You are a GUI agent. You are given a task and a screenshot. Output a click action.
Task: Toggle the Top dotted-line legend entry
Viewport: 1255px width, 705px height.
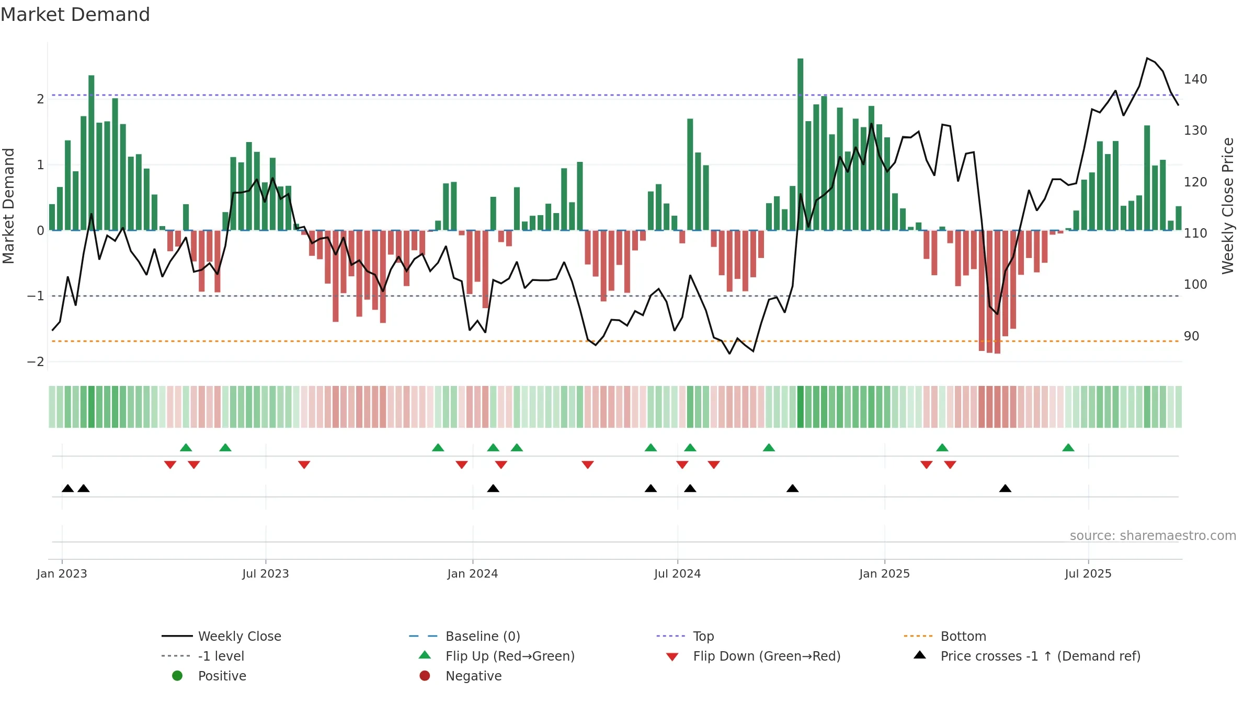pyautogui.click(x=685, y=636)
